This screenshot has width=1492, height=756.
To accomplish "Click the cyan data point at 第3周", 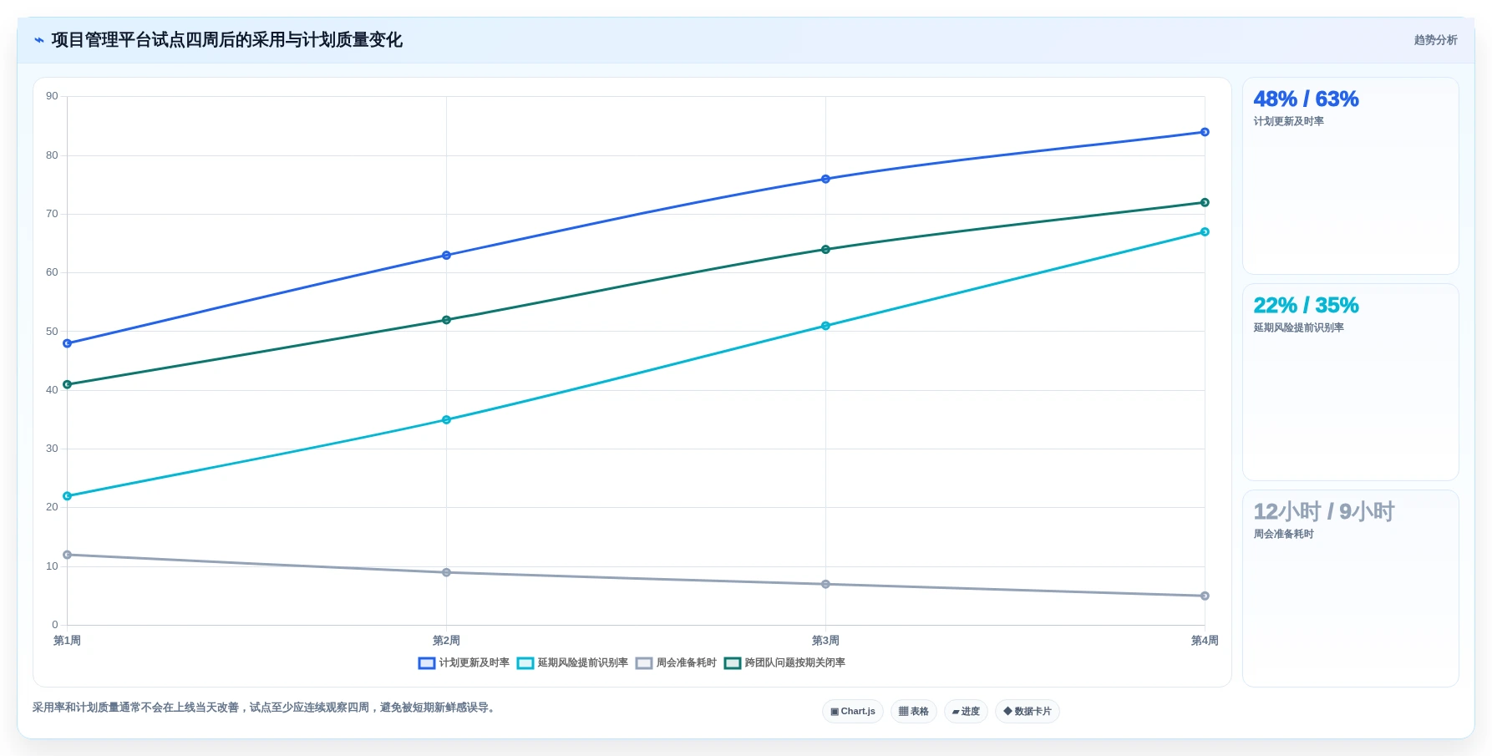I will [x=825, y=326].
